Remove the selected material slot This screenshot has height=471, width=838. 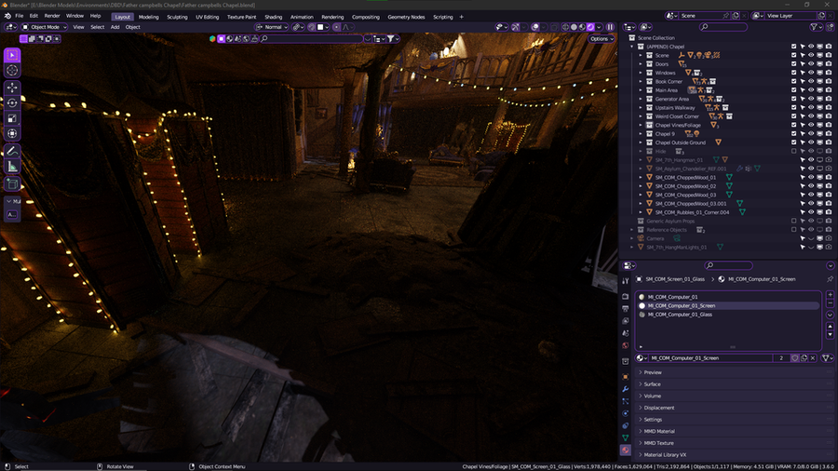(x=830, y=303)
